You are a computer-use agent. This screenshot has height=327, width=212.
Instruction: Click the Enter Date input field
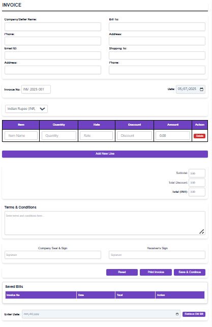101,314
